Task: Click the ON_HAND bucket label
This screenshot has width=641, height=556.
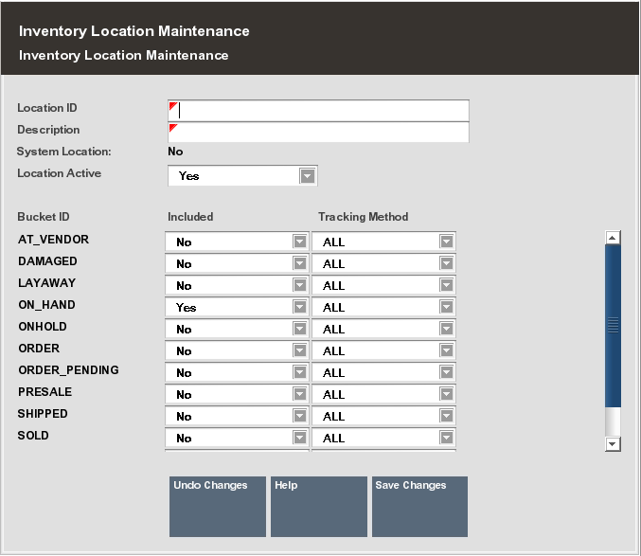Action: (x=46, y=305)
